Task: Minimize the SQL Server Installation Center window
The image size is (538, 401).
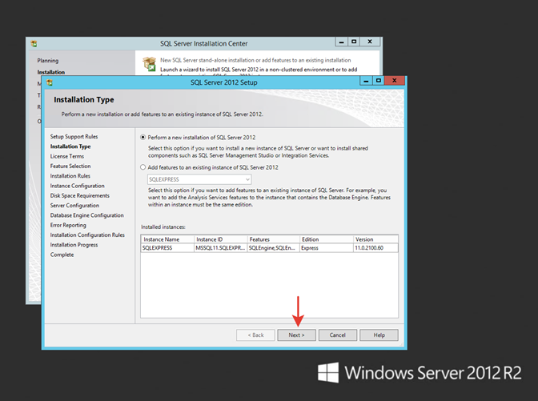Action: click(x=341, y=42)
